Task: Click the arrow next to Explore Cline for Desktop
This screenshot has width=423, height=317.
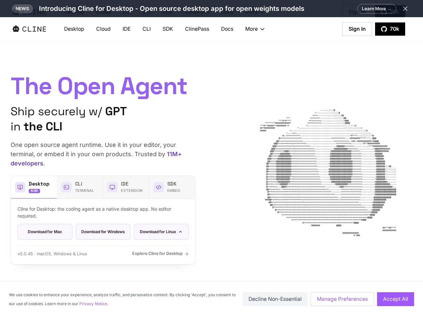Action: tap(187, 254)
